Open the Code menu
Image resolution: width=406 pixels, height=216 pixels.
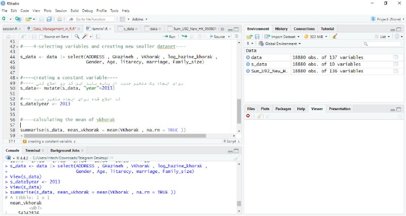click(x=24, y=11)
